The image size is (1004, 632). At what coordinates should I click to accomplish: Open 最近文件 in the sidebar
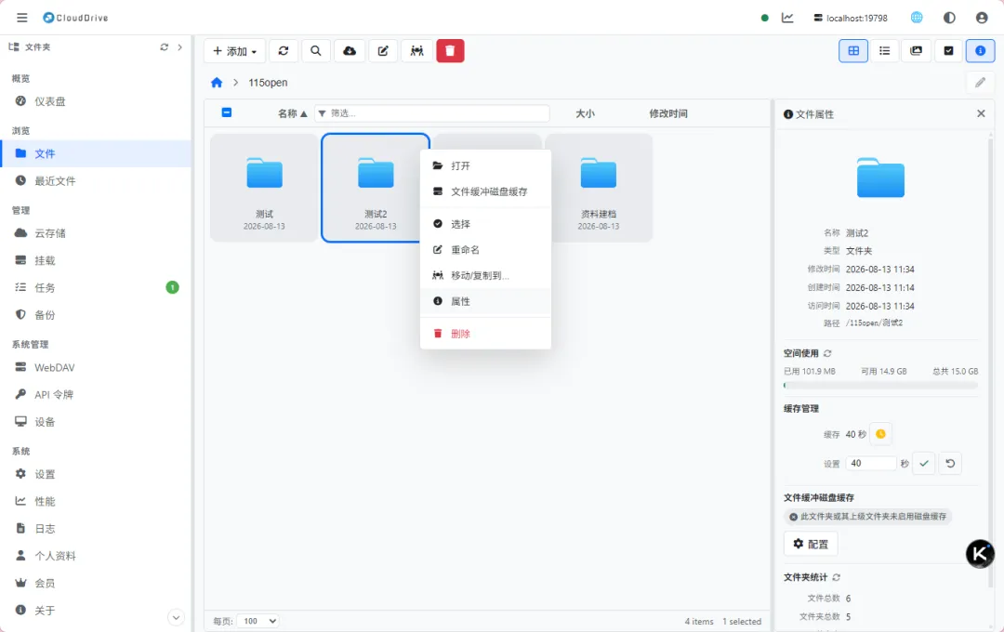coord(96,180)
